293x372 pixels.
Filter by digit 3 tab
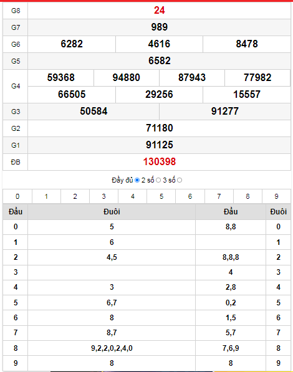(103, 196)
